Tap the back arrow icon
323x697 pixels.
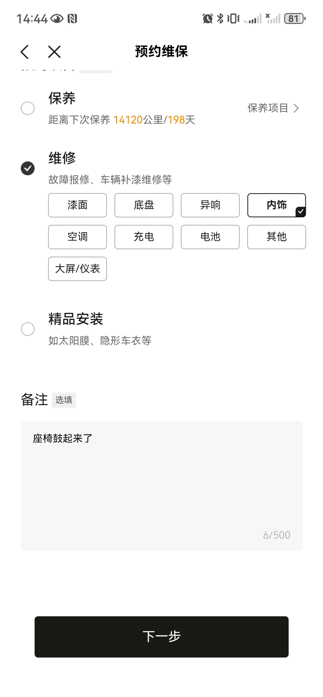coord(25,52)
